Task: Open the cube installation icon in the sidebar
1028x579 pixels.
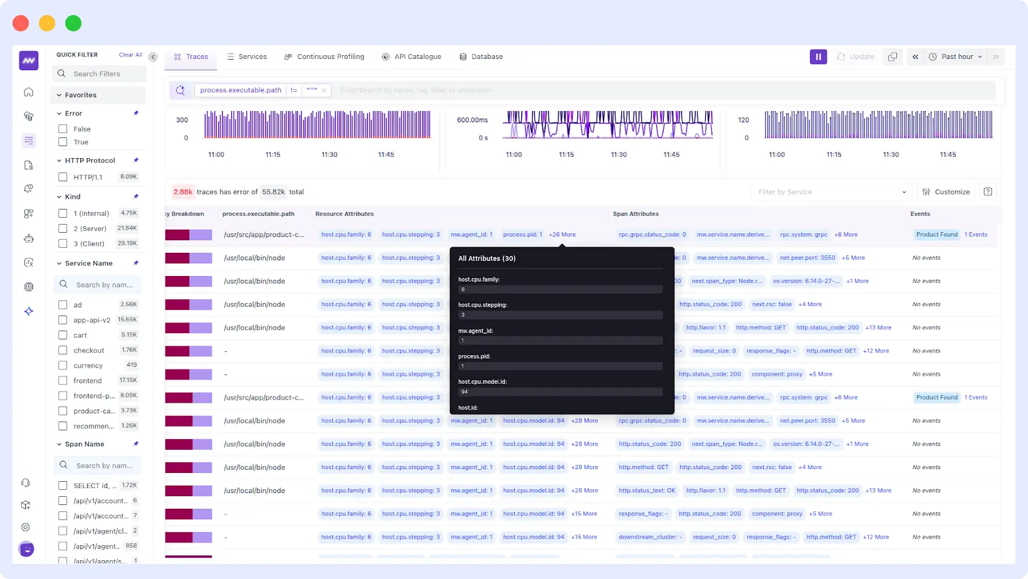Action: pyautogui.click(x=26, y=505)
